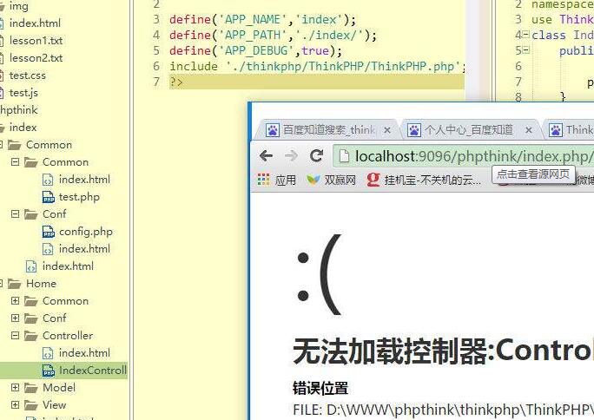Click the browser Back arrow button

pos(267,155)
